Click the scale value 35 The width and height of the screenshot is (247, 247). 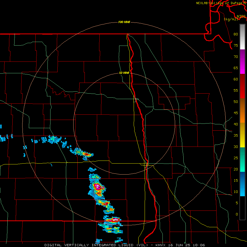coord(236,136)
